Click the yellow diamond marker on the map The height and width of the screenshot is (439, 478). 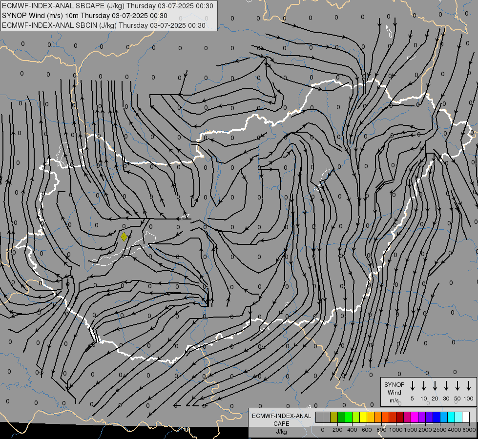pos(124,237)
